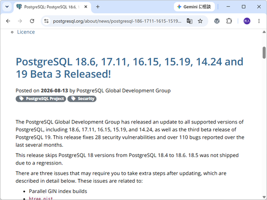Click the vertical scrollbar thumb
Image resolution: width=267 pixels, height=200 pixels.
point(264,53)
